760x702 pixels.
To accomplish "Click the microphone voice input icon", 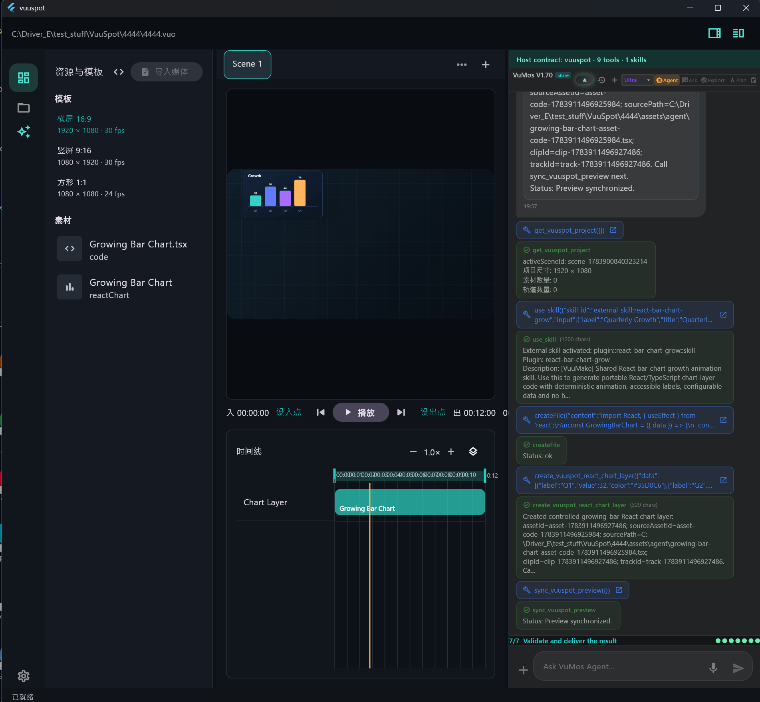I will [713, 668].
